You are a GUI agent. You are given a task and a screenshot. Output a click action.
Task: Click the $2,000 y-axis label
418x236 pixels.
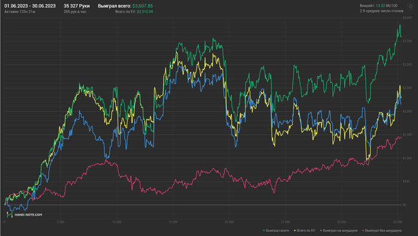(x=407, y=112)
